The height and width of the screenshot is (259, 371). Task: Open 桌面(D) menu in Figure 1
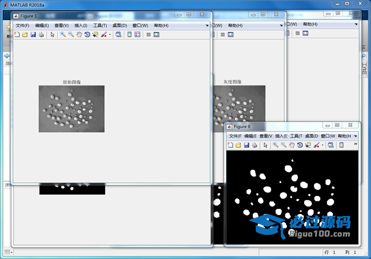coord(119,25)
